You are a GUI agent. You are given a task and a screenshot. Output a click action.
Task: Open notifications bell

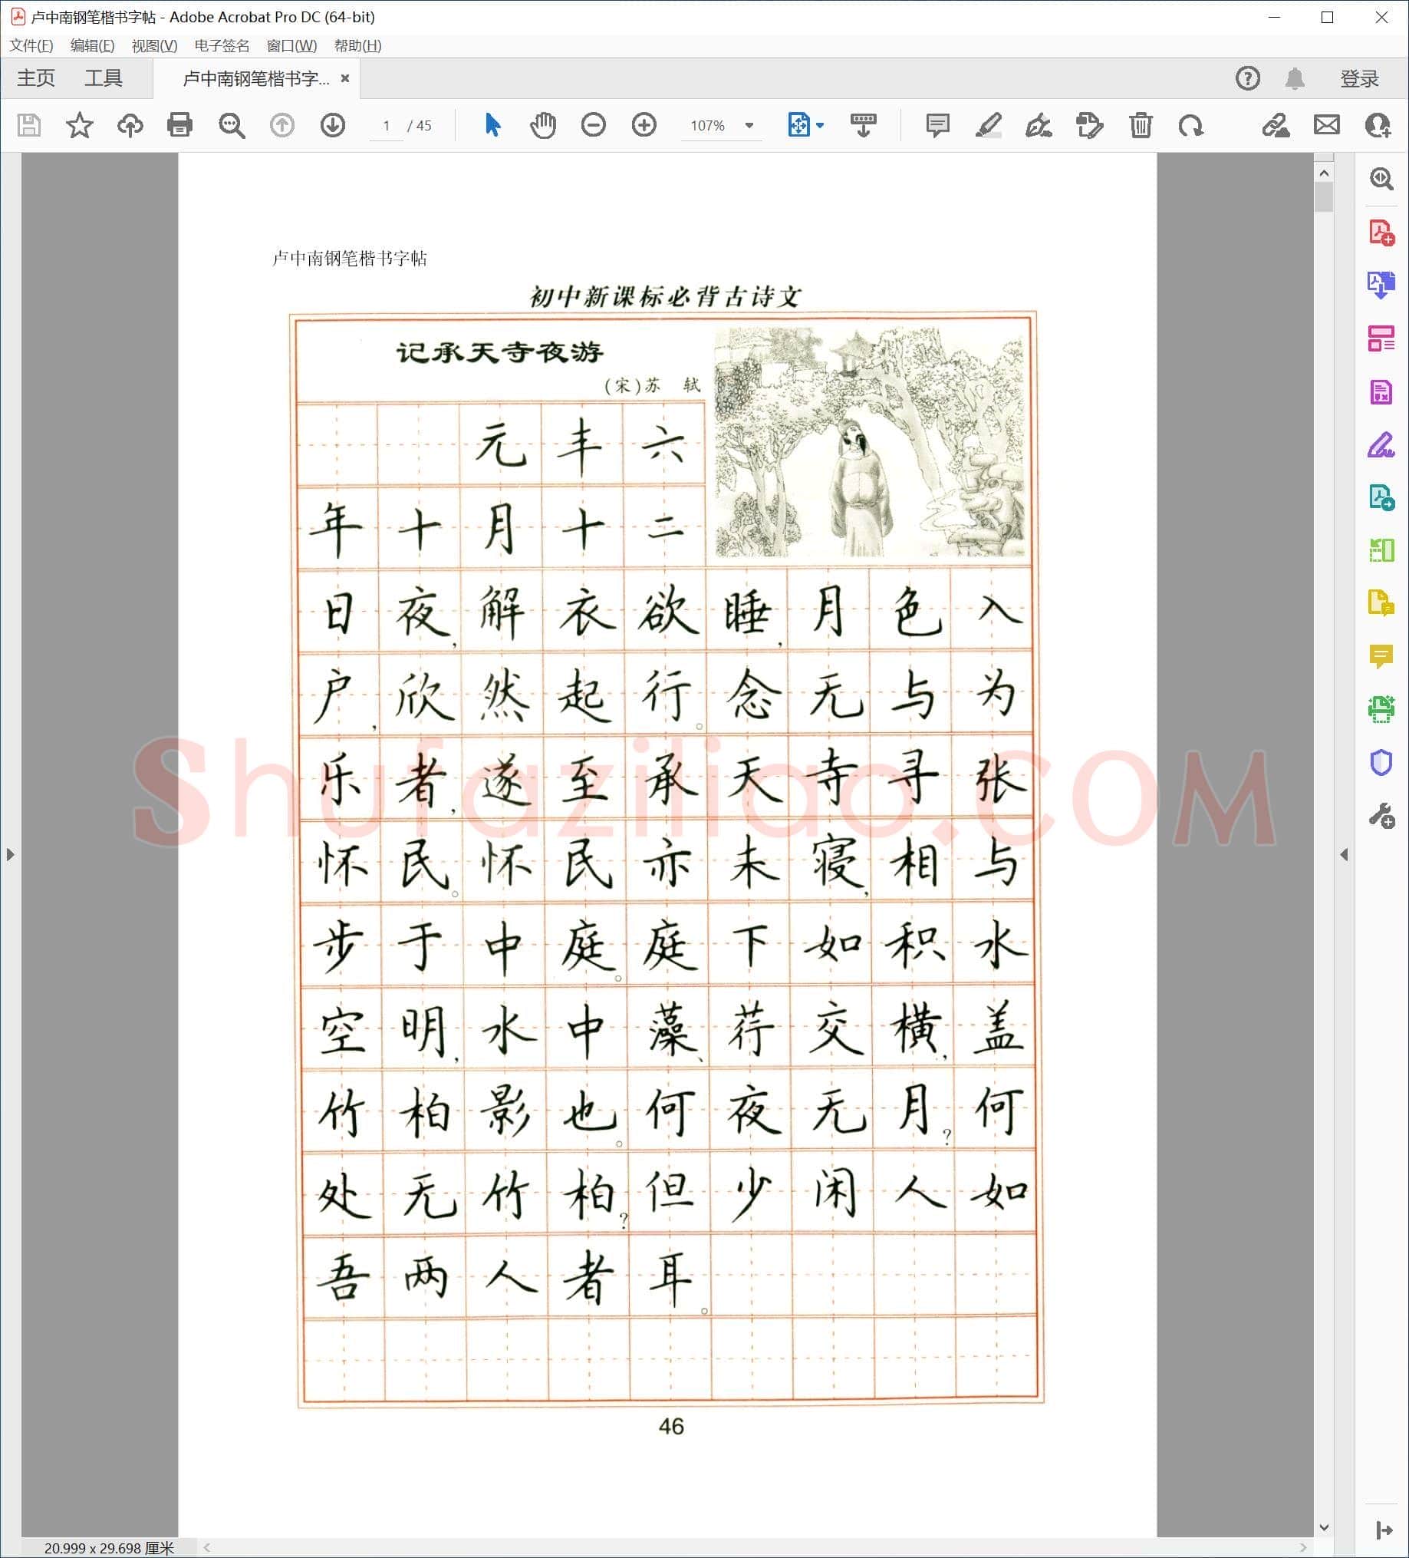tap(1295, 78)
